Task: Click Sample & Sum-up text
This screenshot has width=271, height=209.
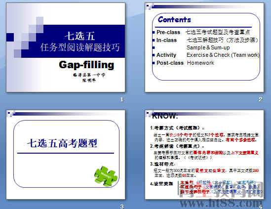Action: click(208, 47)
